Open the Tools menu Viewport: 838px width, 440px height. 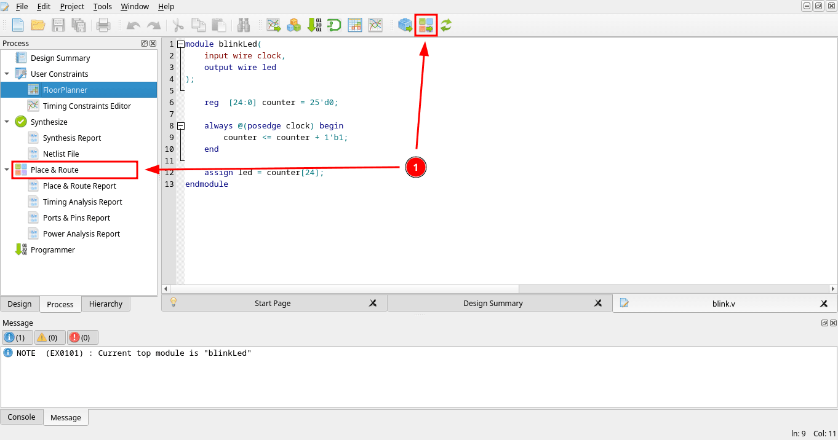(103, 7)
